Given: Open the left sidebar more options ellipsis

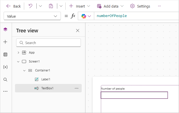Looking at the screenshot, I should click(5, 91).
